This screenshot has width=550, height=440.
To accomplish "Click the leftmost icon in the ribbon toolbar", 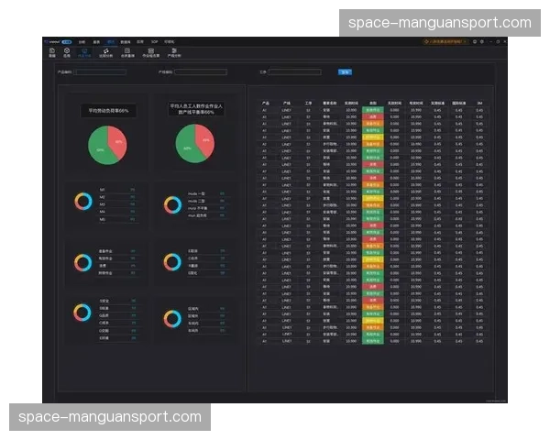I will [52, 52].
